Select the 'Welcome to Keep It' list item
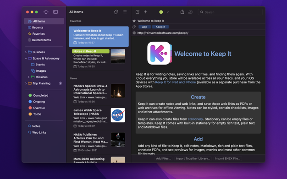The image size is (287, 179). click(x=99, y=37)
